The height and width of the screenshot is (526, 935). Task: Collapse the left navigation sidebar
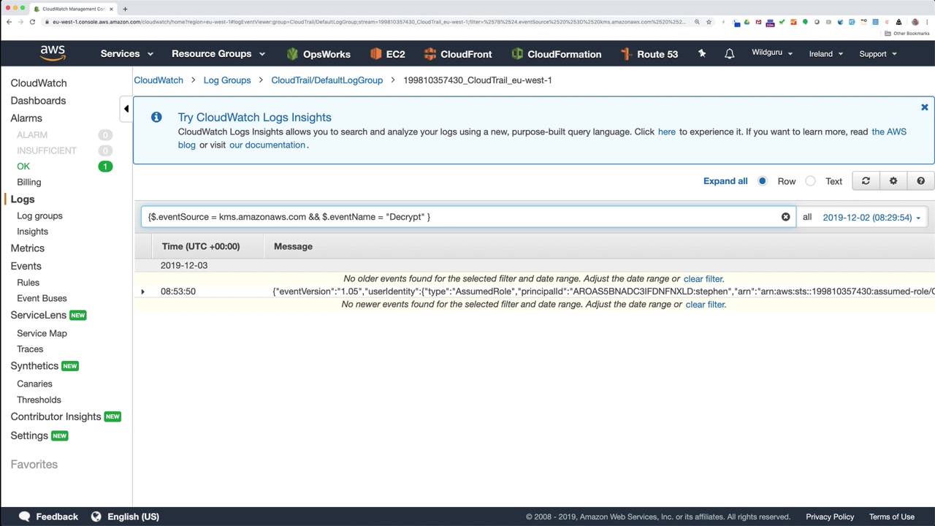[126, 110]
